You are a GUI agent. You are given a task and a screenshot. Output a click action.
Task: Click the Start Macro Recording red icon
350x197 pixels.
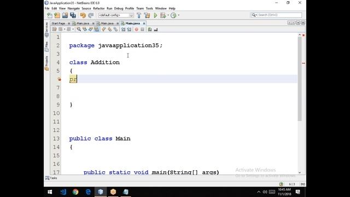pos(136,29)
